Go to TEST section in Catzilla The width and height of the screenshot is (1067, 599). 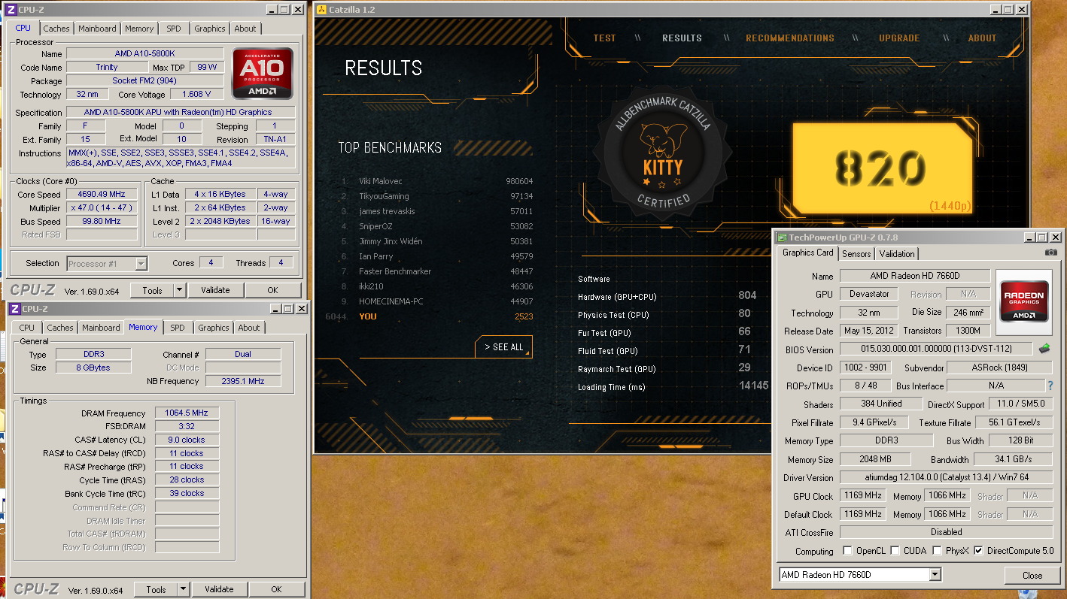tap(604, 38)
